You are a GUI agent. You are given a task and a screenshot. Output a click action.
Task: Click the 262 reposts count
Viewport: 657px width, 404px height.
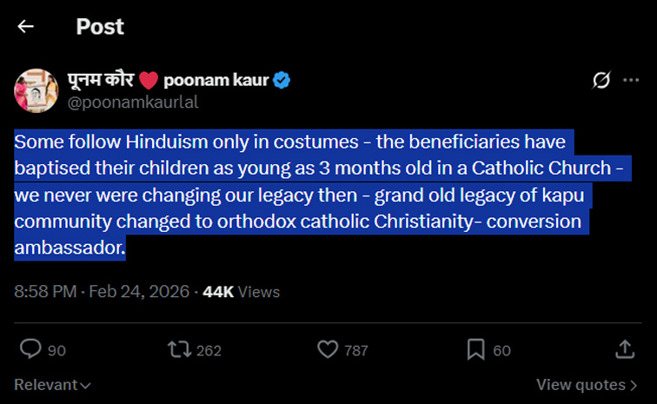pyautogui.click(x=209, y=350)
